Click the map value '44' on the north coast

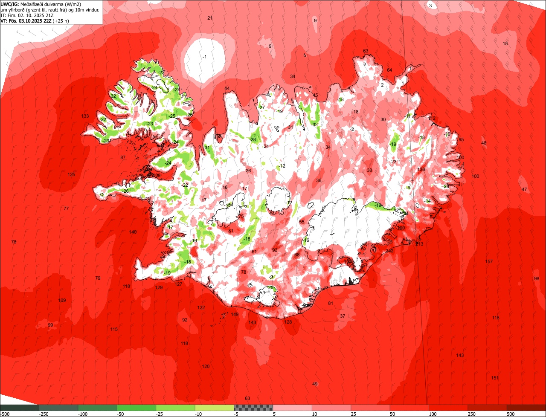227,89
